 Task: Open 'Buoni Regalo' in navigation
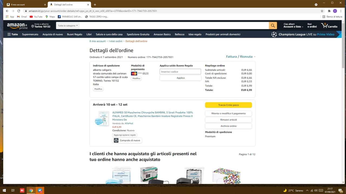[75, 34]
